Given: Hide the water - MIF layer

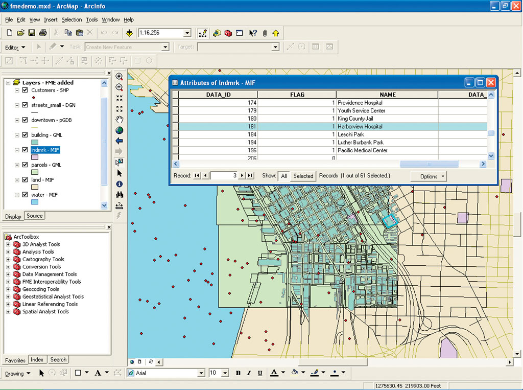Looking at the screenshot, I should (25, 195).
